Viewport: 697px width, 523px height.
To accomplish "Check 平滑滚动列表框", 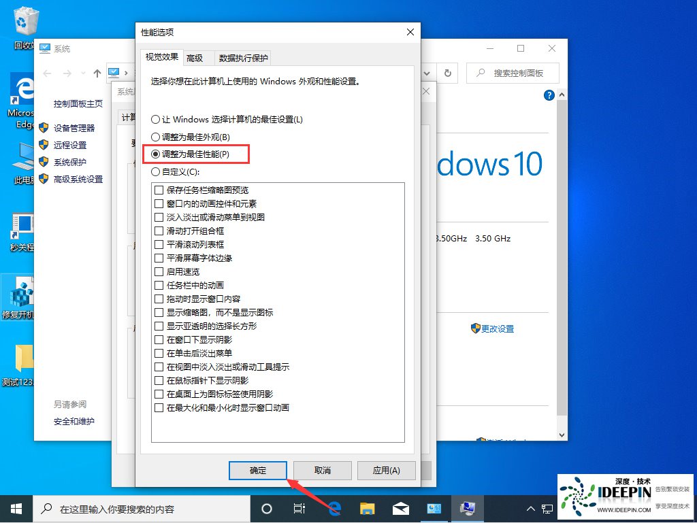I will pos(159,245).
